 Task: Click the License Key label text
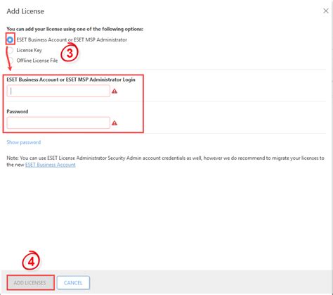[x=30, y=50]
